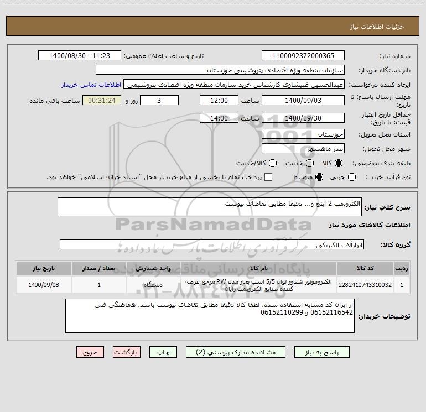Screen dimensions: 426x412
Task: Click the remaining time field 00:31:24
Action: (102, 101)
